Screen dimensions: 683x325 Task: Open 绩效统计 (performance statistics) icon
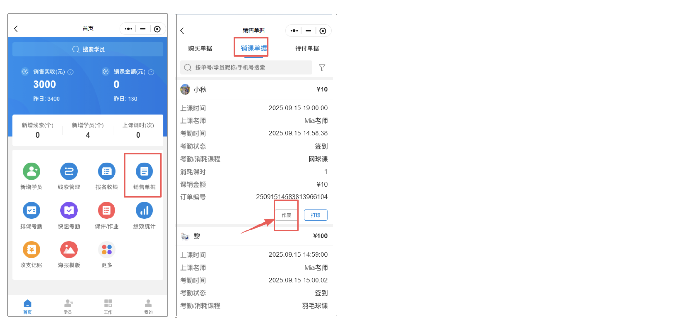pyautogui.click(x=144, y=215)
